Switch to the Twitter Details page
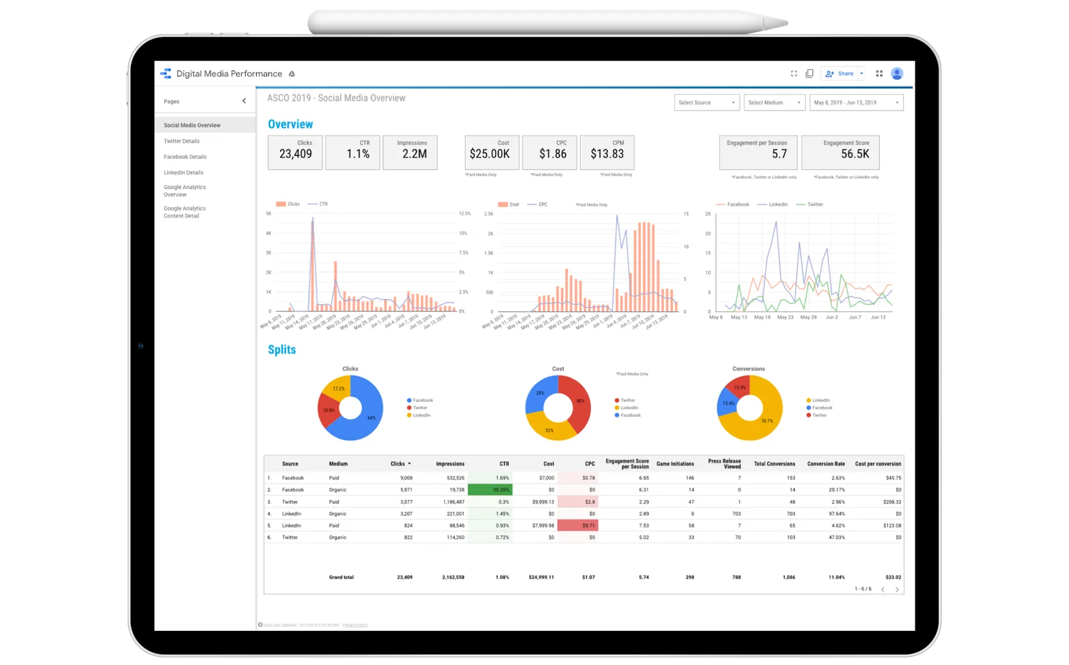The height and width of the screenshot is (665, 1069). (x=182, y=141)
